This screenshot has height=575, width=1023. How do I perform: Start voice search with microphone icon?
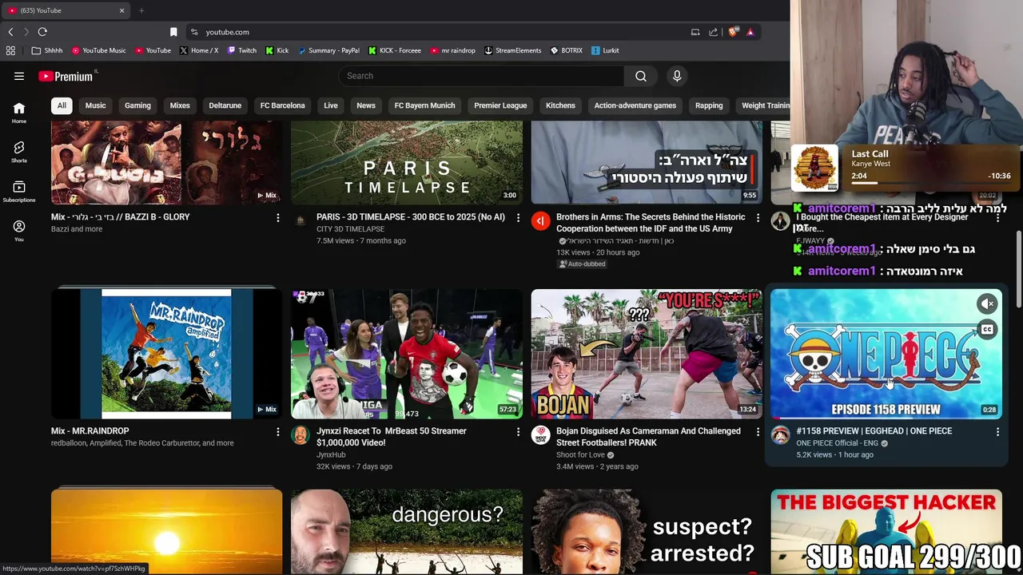[x=677, y=76]
